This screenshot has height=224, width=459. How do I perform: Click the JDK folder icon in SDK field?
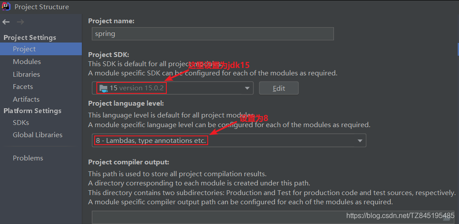click(x=103, y=88)
